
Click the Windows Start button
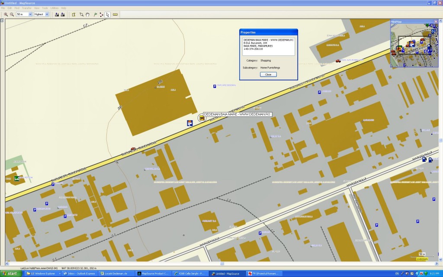(x=12, y=274)
